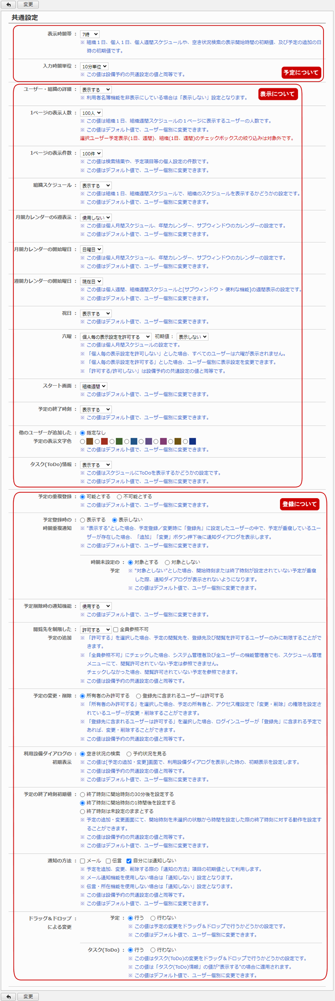The image size is (335, 1001).
Task: Open the 閲覧先を制限した予定の追加 dropdown showing 許可する
Action: [x=96, y=630]
